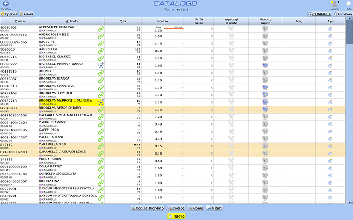
Task: Click the Codice Riordino search button
Action: 147,208
